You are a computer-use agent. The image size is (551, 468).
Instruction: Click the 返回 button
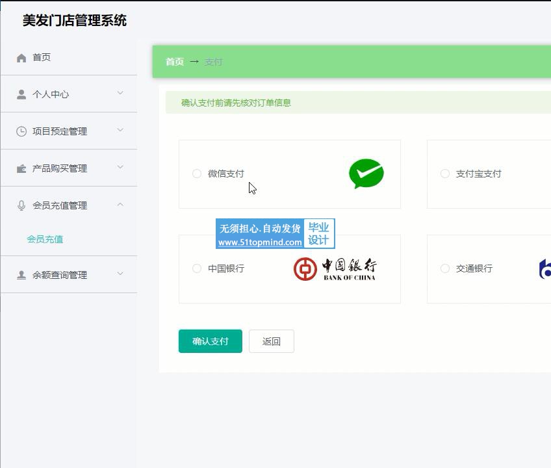click(272, 341)
